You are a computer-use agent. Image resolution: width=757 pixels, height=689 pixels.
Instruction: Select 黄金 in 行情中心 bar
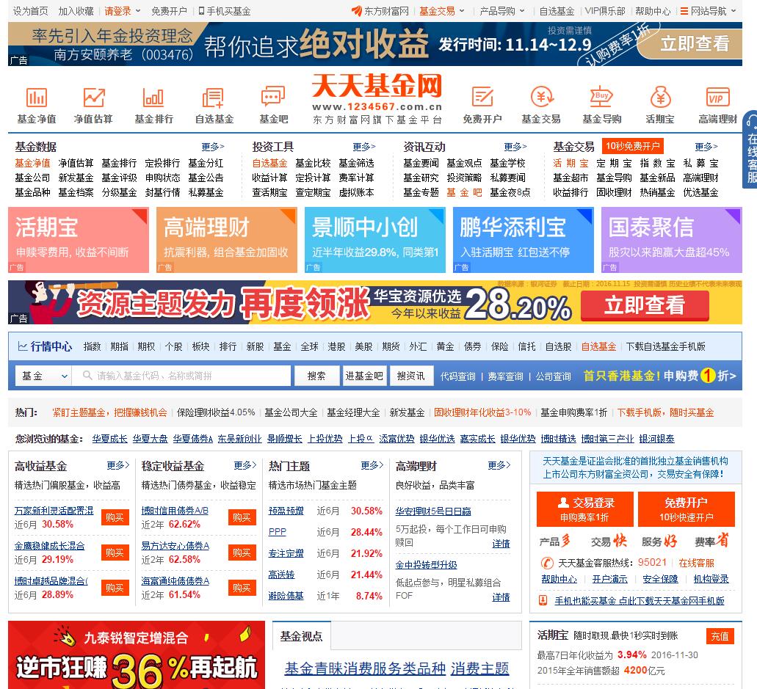(x=445, y=346)
